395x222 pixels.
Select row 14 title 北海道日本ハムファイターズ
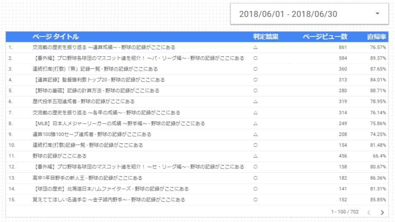click(x=110, y=189)
